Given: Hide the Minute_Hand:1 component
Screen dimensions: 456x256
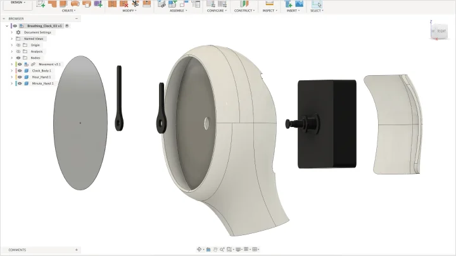Looking at the screenshot, I should (20, 83).
